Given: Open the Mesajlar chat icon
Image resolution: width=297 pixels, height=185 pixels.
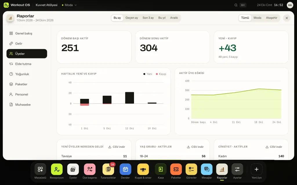Looking at the screenshot, I should (207, 169).
